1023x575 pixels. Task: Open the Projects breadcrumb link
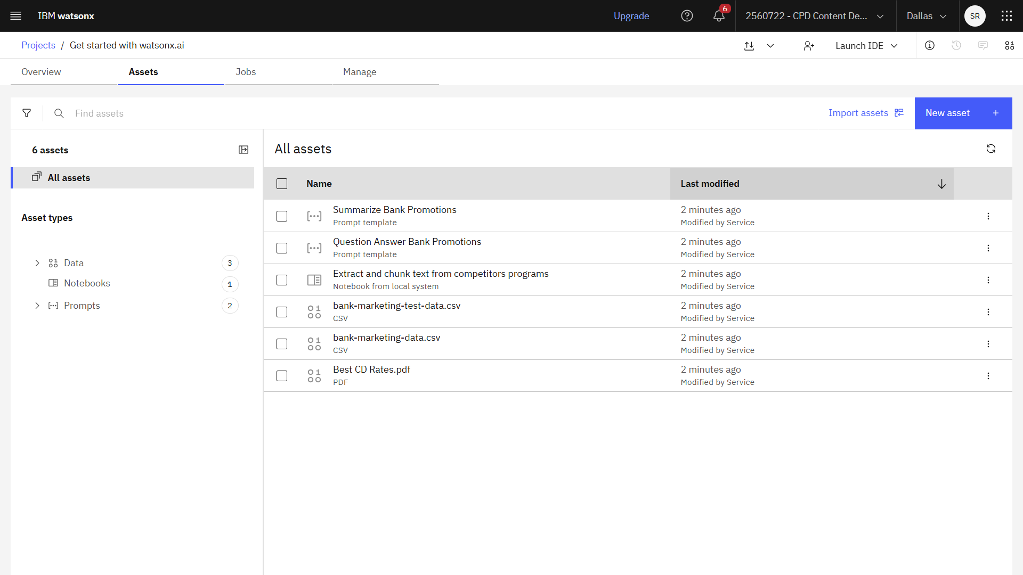[38, 45]
